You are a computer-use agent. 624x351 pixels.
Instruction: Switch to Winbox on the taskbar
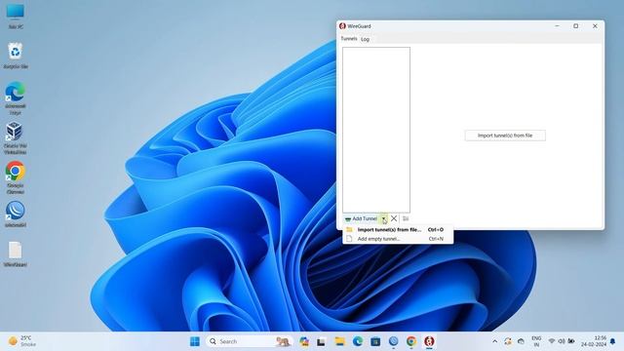click(393, 341)
